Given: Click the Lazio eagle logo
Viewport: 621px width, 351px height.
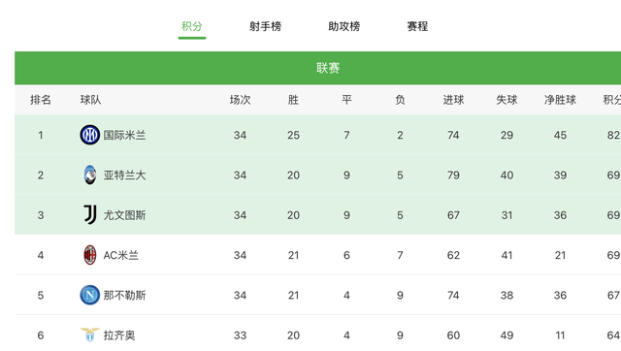Looking at the screenshot, I should pos(90,335).
